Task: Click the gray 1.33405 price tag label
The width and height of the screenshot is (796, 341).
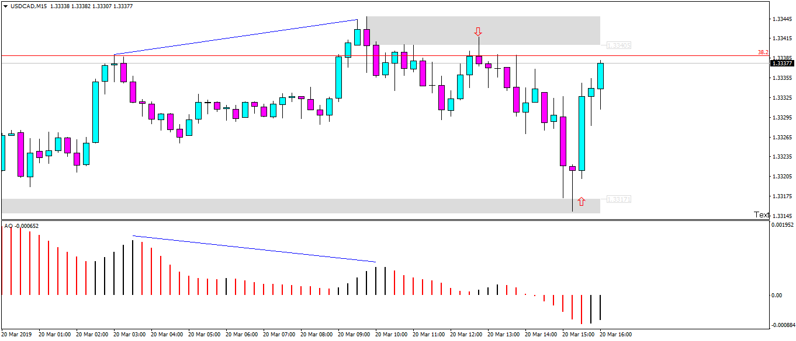Action: coord(618,45)
